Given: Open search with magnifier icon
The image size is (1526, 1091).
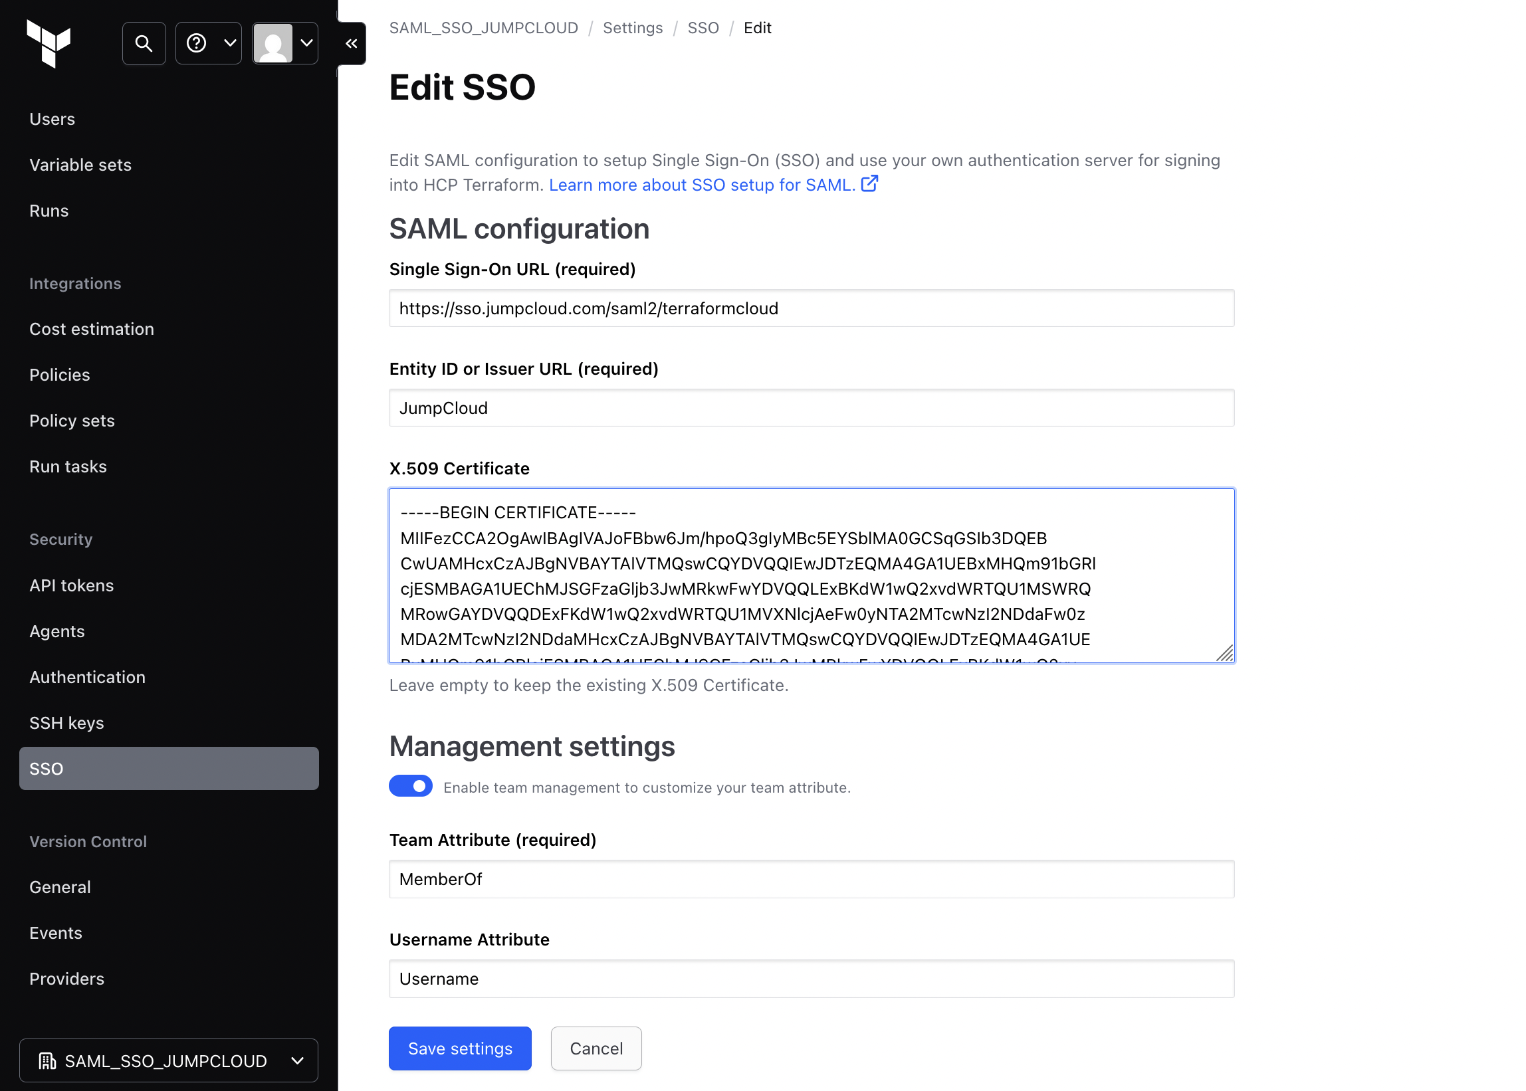Looking at the screenshot, I should tap(144, 44).
